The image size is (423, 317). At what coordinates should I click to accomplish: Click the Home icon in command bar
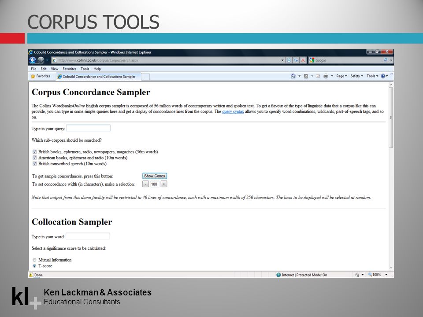(293, 76)
